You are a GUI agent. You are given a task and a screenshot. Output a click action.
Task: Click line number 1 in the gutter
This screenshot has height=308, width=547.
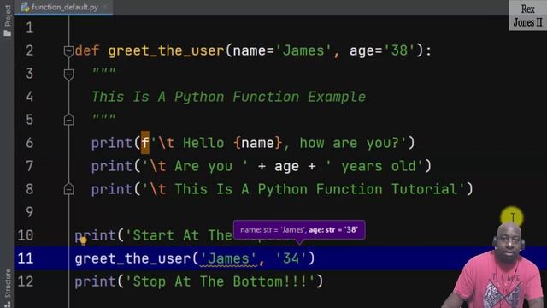point(29,27)
